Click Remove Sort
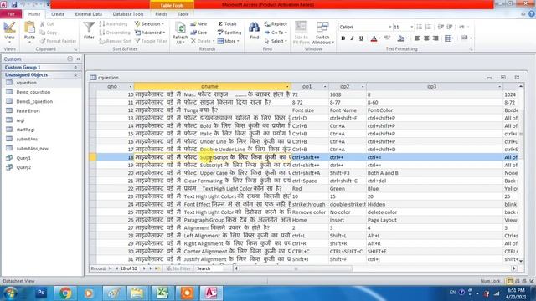This screenshot has width=536, height=301. (116, 41)
